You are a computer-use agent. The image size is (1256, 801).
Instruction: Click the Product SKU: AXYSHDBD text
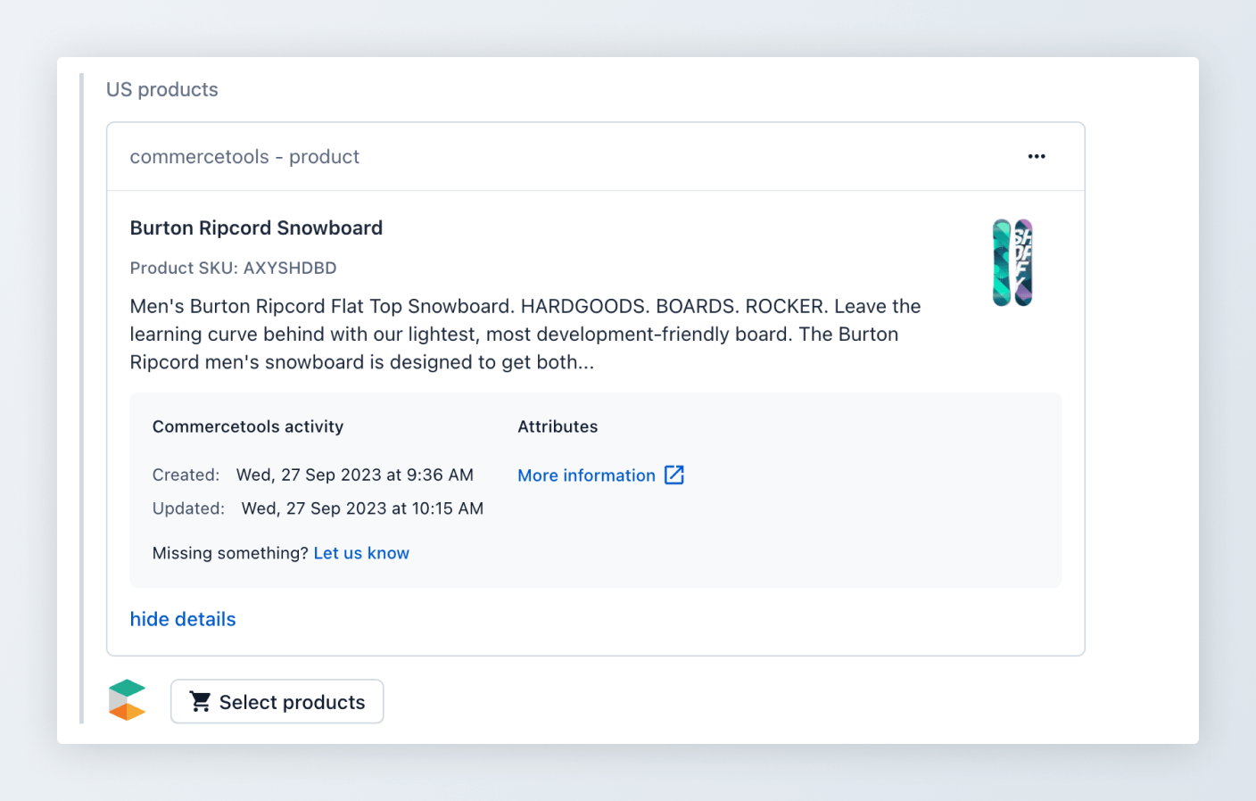point(234,268)
